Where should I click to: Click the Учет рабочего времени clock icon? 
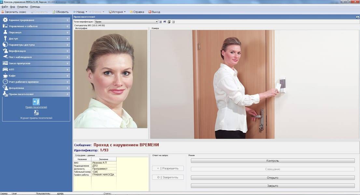click(5, 82)
